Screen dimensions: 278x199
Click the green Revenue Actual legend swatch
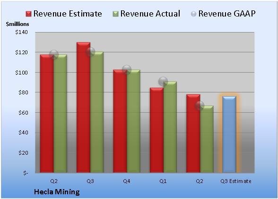[x=115, y=14]
